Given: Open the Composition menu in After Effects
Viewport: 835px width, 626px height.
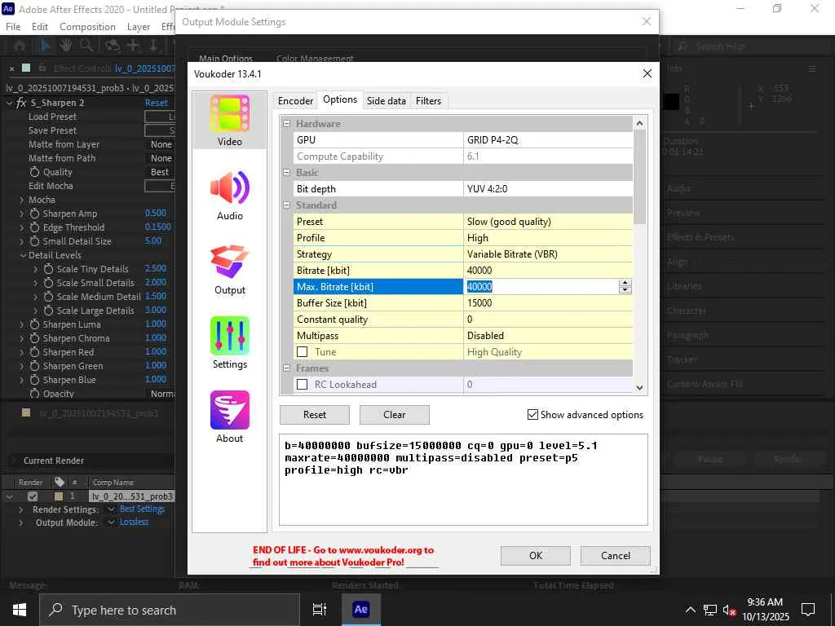Looking at the screenshot, I should click(x=87, y=27).
